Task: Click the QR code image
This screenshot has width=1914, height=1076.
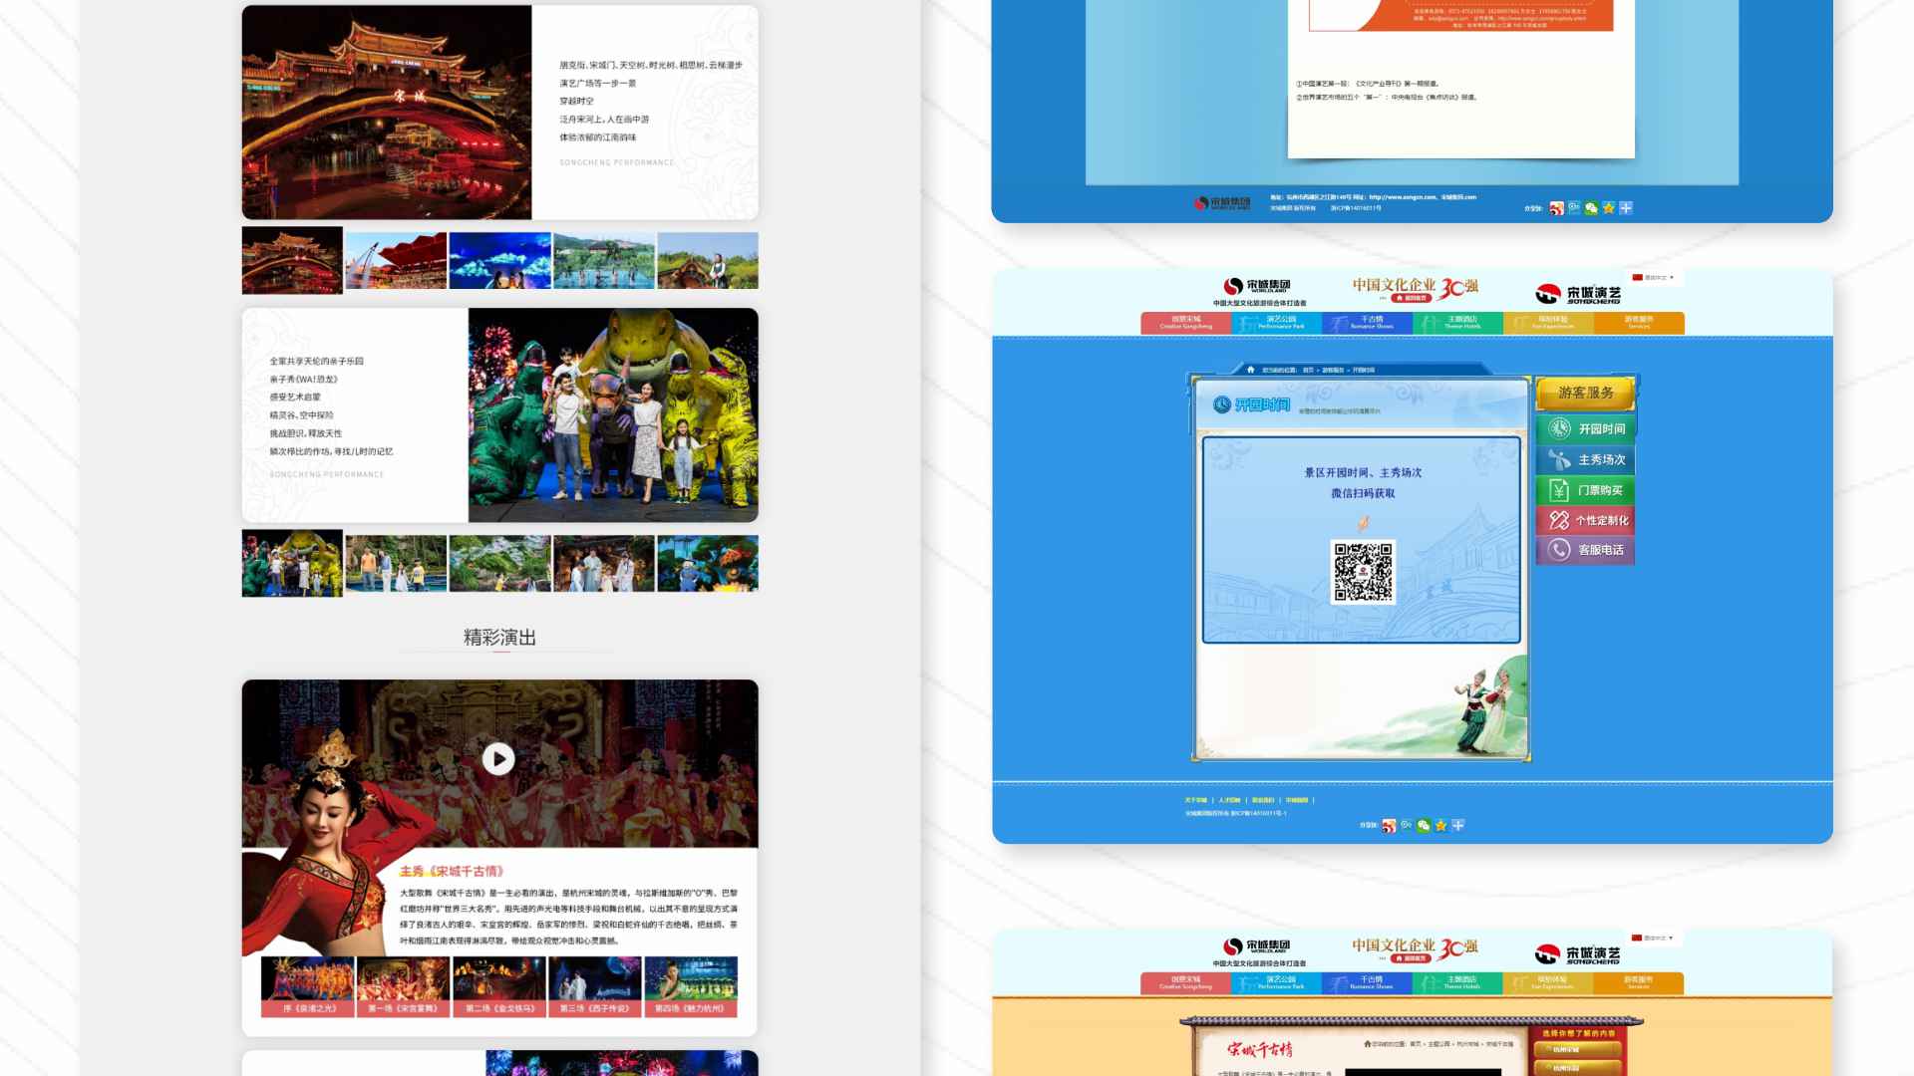Action: 1363,572
